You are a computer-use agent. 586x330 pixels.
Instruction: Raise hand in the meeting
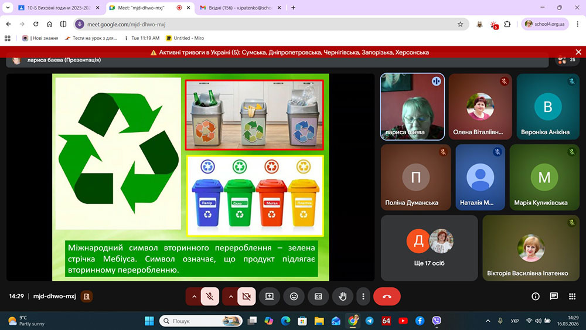coord(343,297)
